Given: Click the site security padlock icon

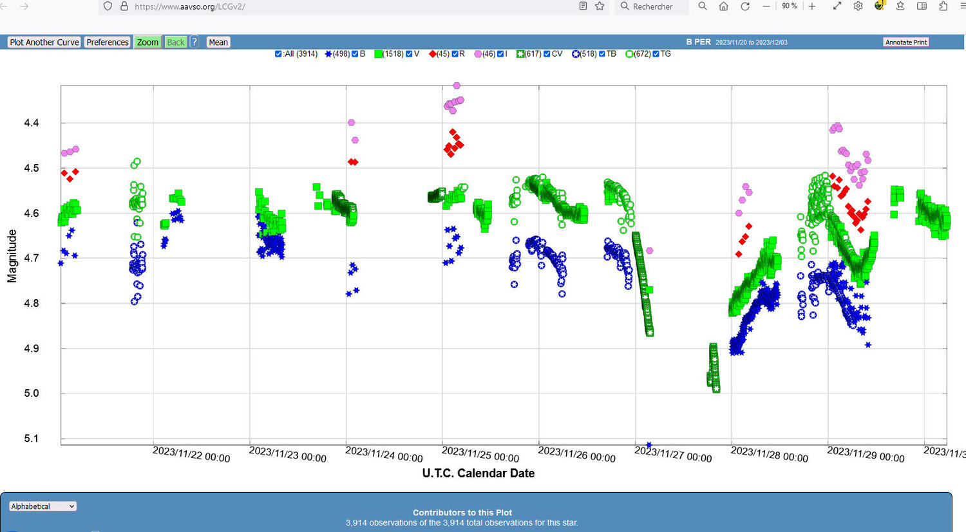Looking at the screenshot, I should coord(124,6).
